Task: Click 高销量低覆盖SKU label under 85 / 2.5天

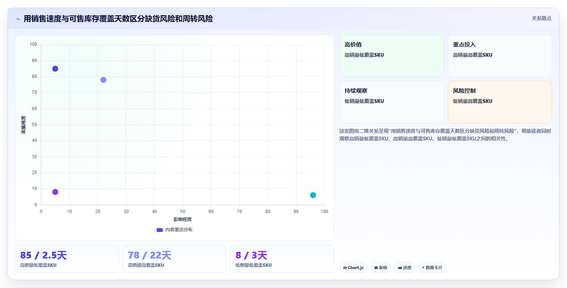Action: [x=38, y=265]
